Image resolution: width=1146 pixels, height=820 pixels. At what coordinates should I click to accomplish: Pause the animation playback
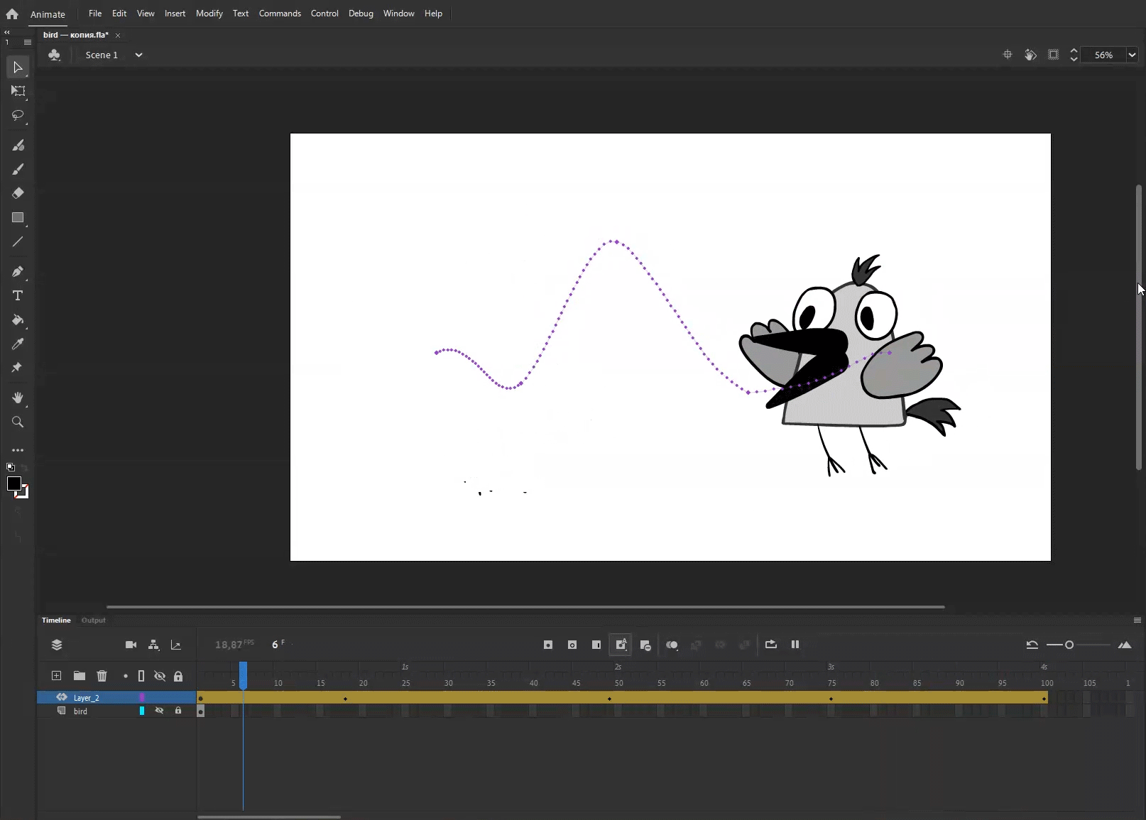pos(795,645)
